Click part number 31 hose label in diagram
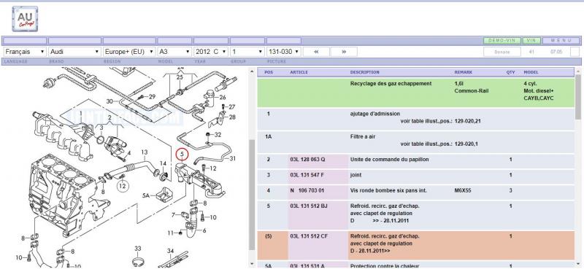Image resolution: width=584 pixels, height=269 pixels. point(232,158)
